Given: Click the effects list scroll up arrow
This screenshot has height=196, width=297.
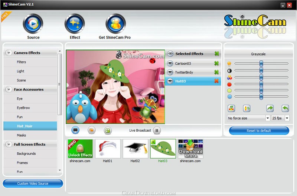Looking at the screenshot, I should click(x=60, y=51).
